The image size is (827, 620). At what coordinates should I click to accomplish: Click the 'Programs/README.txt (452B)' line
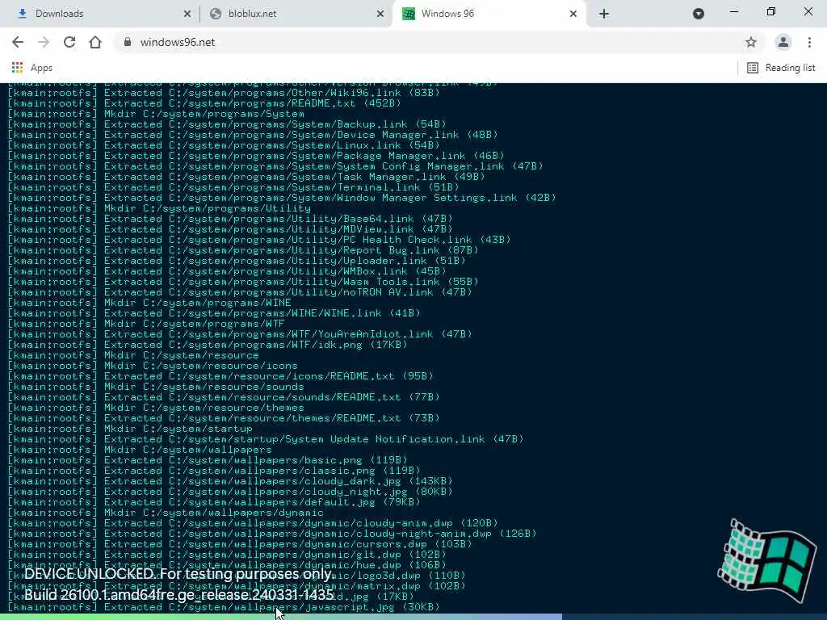(x=204, y=103)
